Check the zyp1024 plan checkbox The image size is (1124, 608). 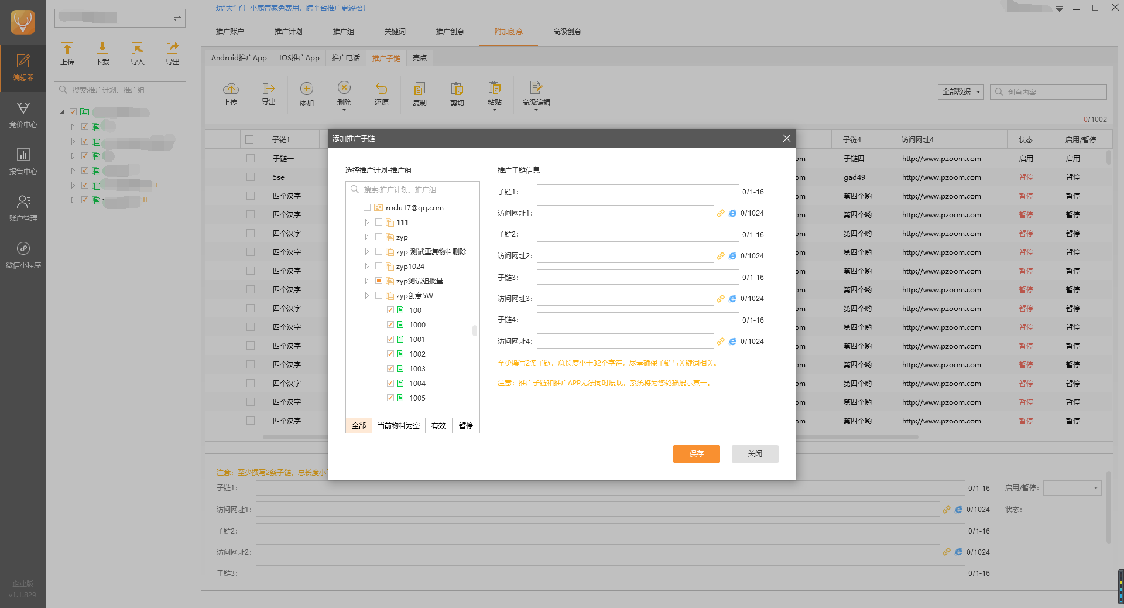[x=379, y=266]
